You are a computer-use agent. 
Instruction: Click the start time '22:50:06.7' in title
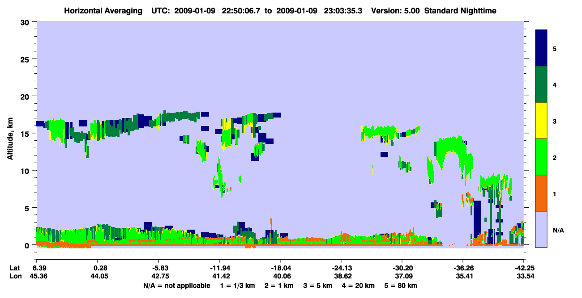click(x=241, y=10)
